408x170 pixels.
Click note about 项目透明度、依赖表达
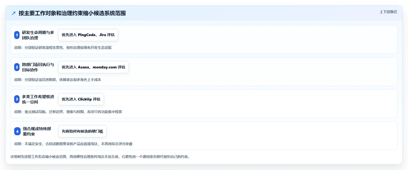58,80
